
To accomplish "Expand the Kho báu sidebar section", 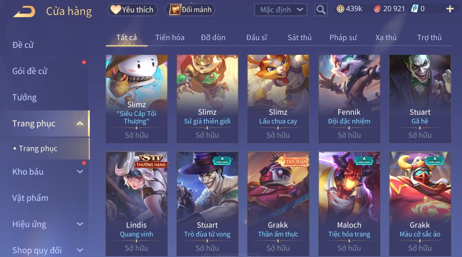I will point(80,172).
